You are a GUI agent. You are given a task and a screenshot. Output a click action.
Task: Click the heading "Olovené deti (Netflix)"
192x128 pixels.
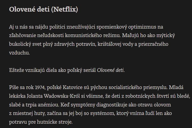[43, 10]
